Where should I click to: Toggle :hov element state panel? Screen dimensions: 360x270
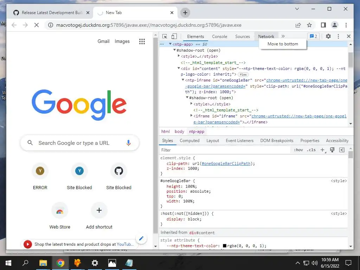pos(298,150)
